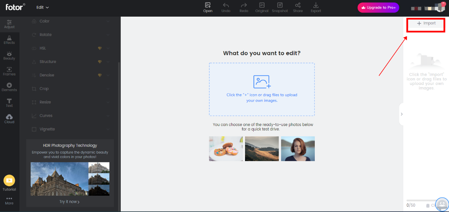Toggle the Original image comparison view
The width and height of the screenshot is (449, 212).
click(x=262, y=7)
